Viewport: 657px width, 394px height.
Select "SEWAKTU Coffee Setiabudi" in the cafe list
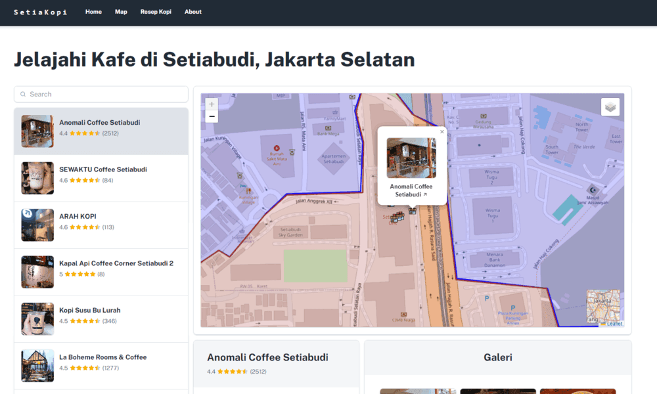[x=103, y=169]
